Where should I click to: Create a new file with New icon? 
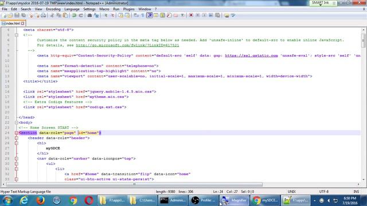pos(4,15)
